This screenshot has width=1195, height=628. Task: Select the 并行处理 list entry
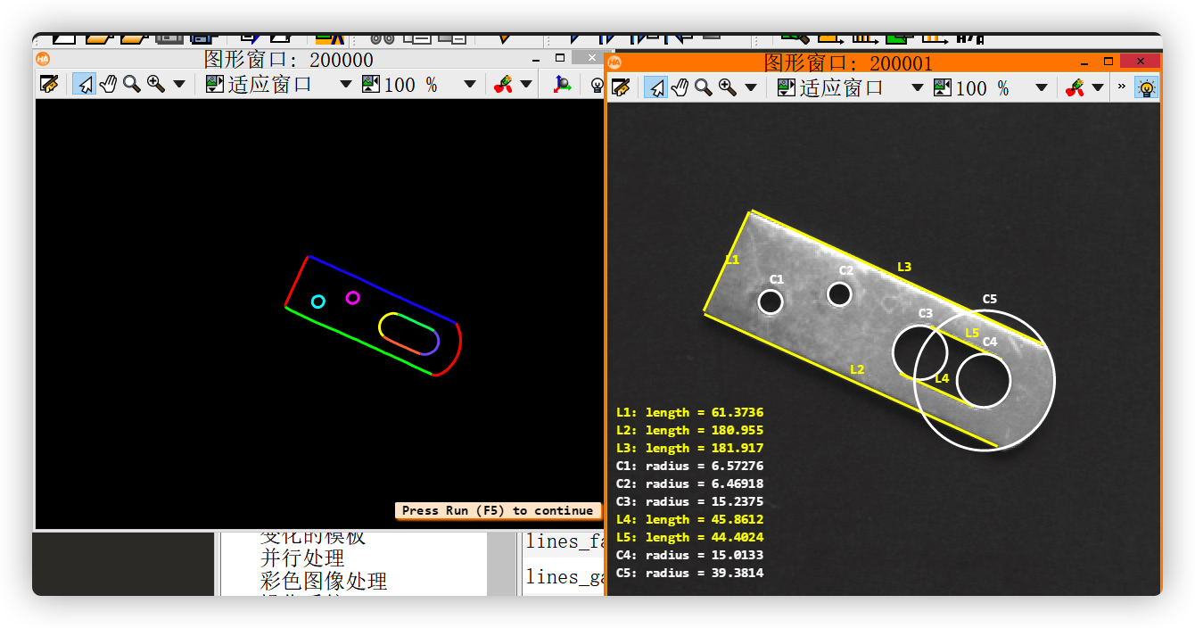pos(302,558)
